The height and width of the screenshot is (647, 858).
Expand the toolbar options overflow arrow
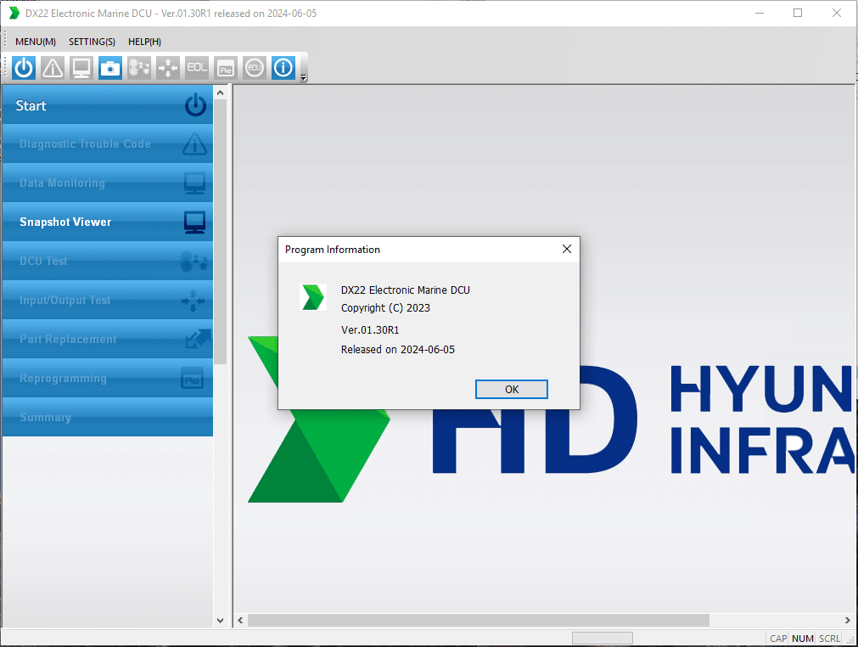click(x=304, y=78)
